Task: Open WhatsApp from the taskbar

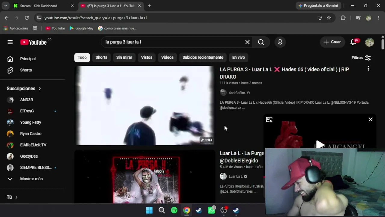Action: (x=211, y=210)
